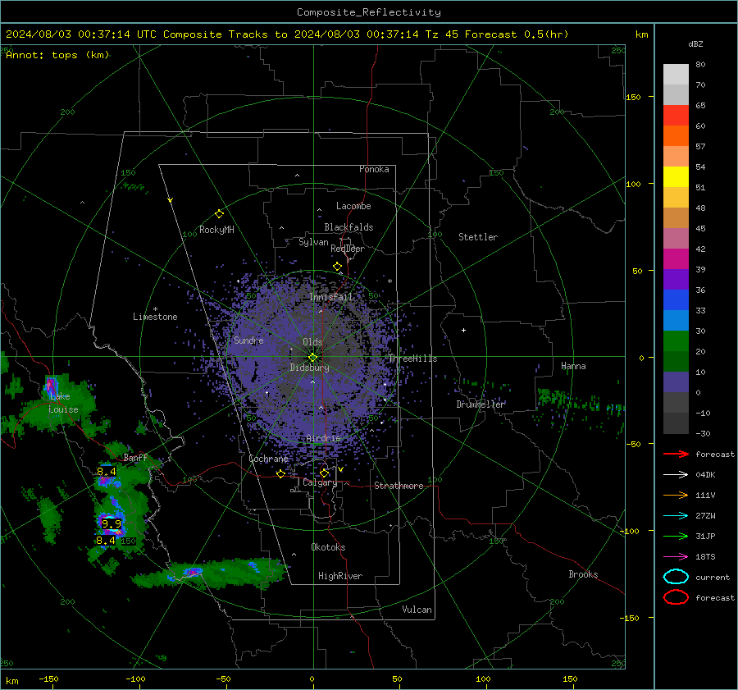The image size is (738, 690).
Task: Click the Cochrane label
Action: [x=268, y=459]
